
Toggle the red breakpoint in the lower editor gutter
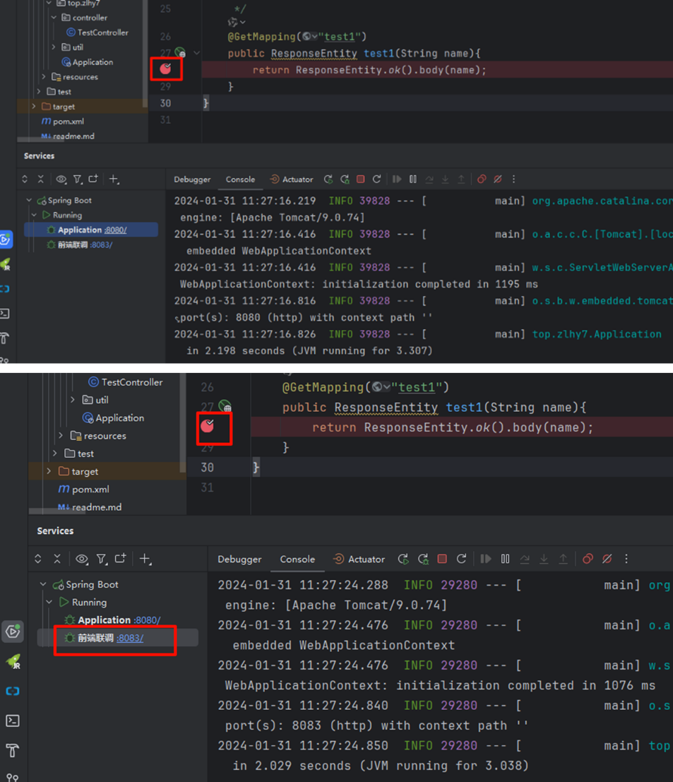[x=208, y=425]
